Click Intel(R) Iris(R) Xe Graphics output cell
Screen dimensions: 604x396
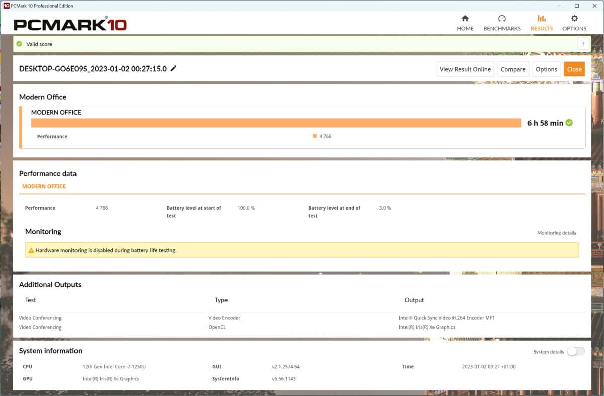tap(427, 327)
